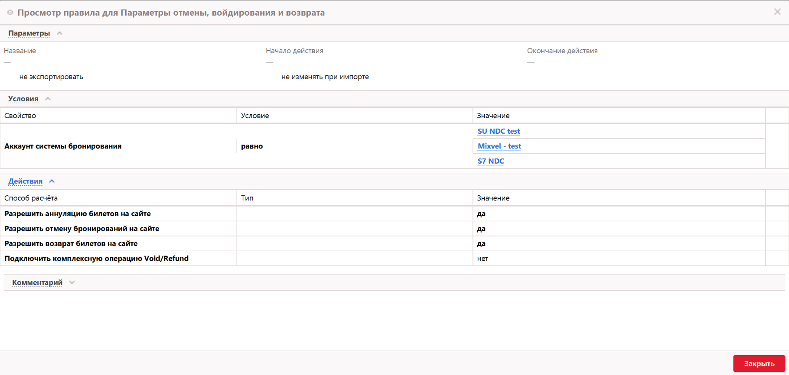
Task: Click the Условия section title
Action: tap(23, 99)
